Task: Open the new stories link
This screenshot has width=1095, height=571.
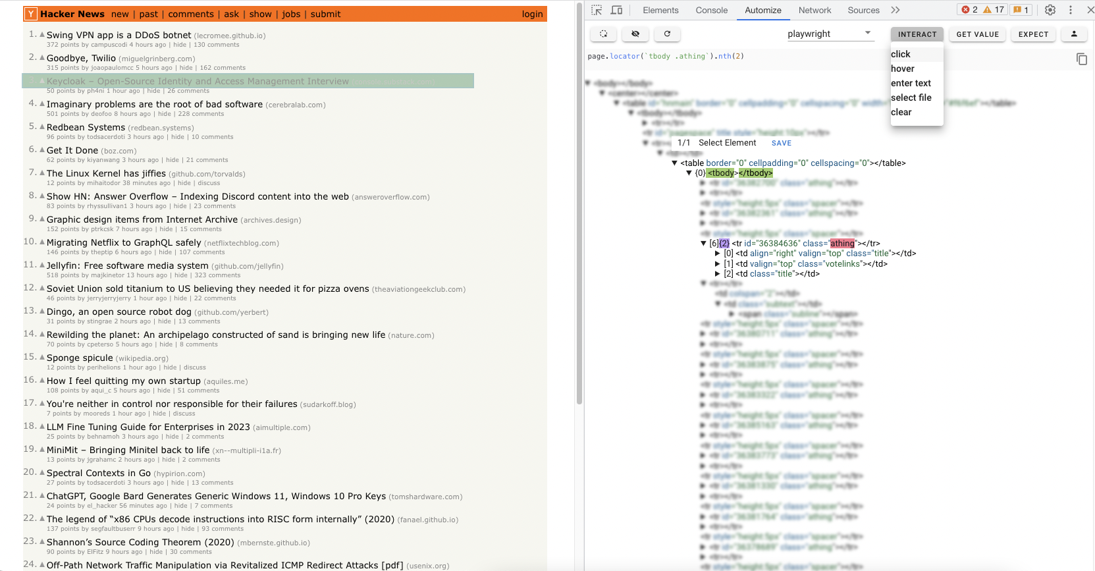Action: [x=120, y=14]
